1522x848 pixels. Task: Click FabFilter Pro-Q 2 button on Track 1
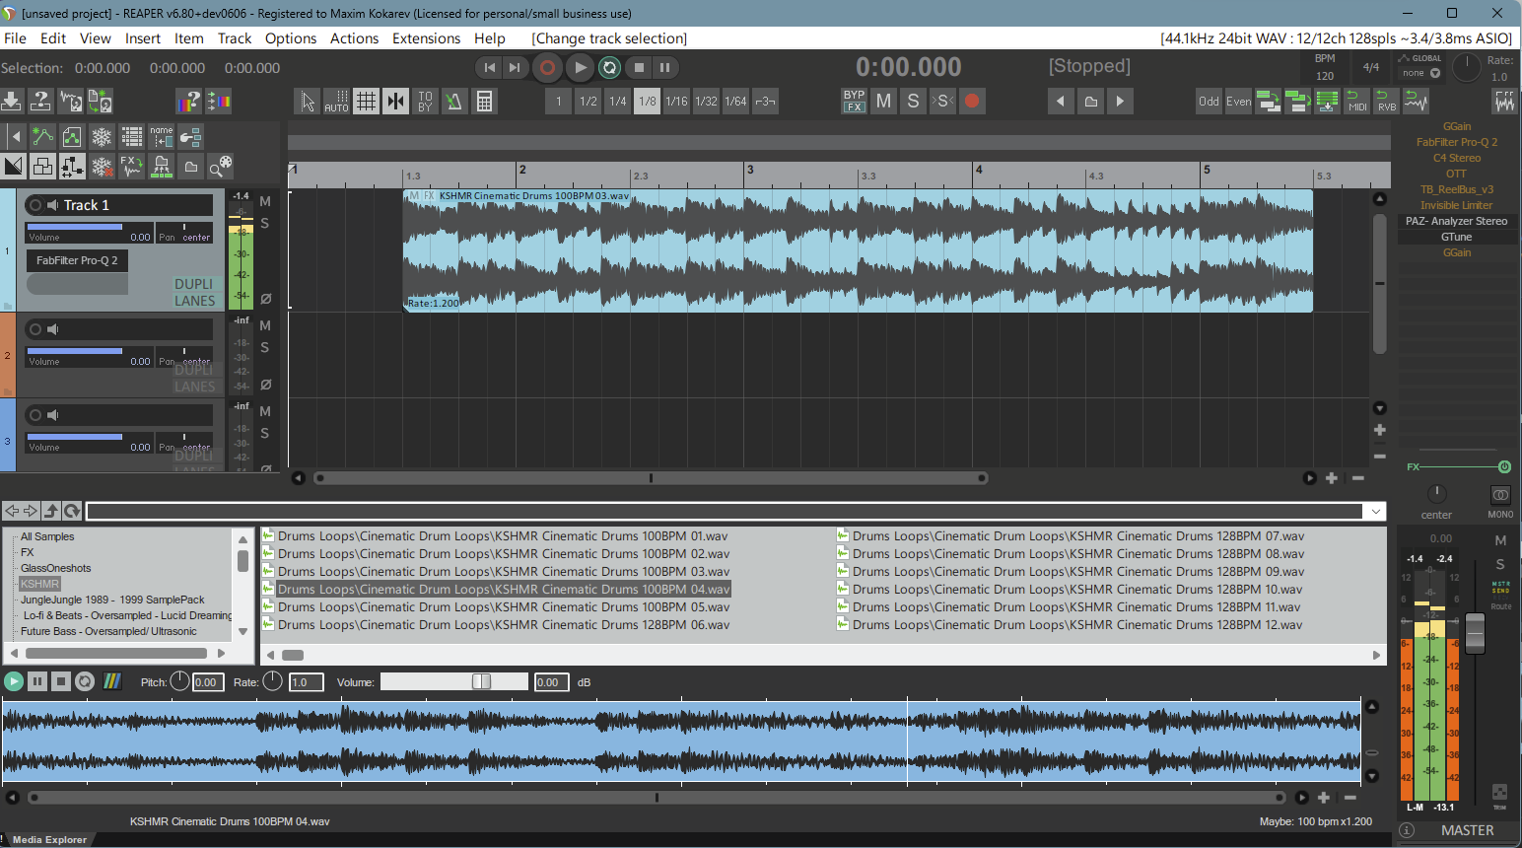(x=77, y=260)
